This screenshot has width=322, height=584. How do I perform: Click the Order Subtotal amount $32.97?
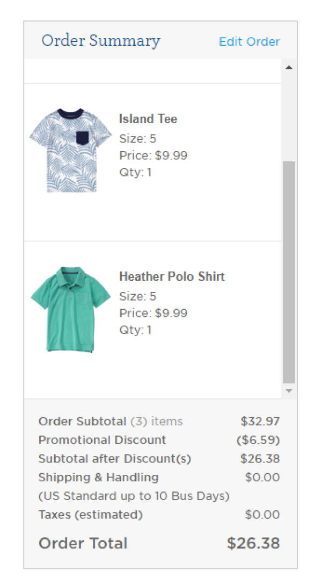(x=260, y=421)
